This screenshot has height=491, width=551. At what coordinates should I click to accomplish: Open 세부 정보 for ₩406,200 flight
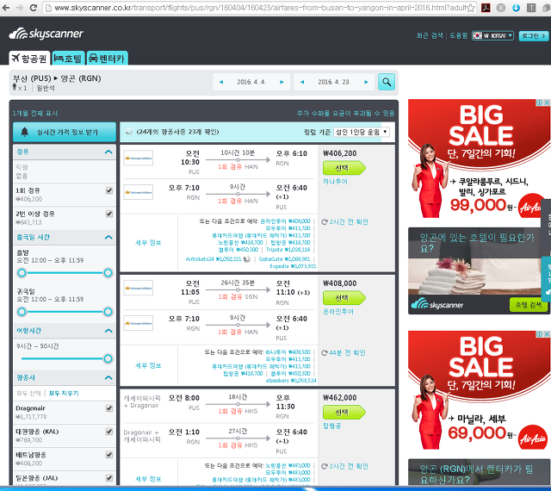pyautogui.click(x=148, y=243)
